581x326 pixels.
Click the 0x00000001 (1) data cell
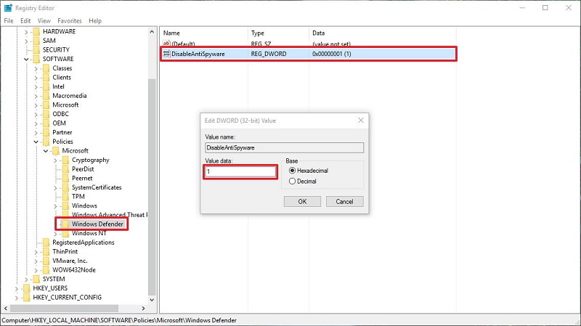click(x=332, y=54)
